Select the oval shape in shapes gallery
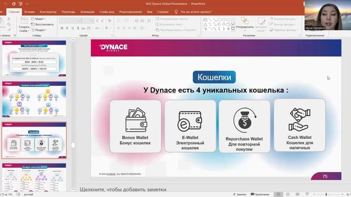Viewport: 351px width, 197px height. [224, 20]
